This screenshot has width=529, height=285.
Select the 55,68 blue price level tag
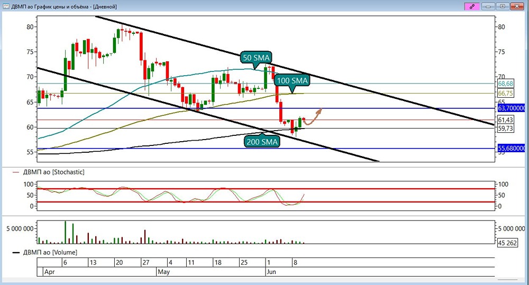pyautogui.click(x=512, y=148)
